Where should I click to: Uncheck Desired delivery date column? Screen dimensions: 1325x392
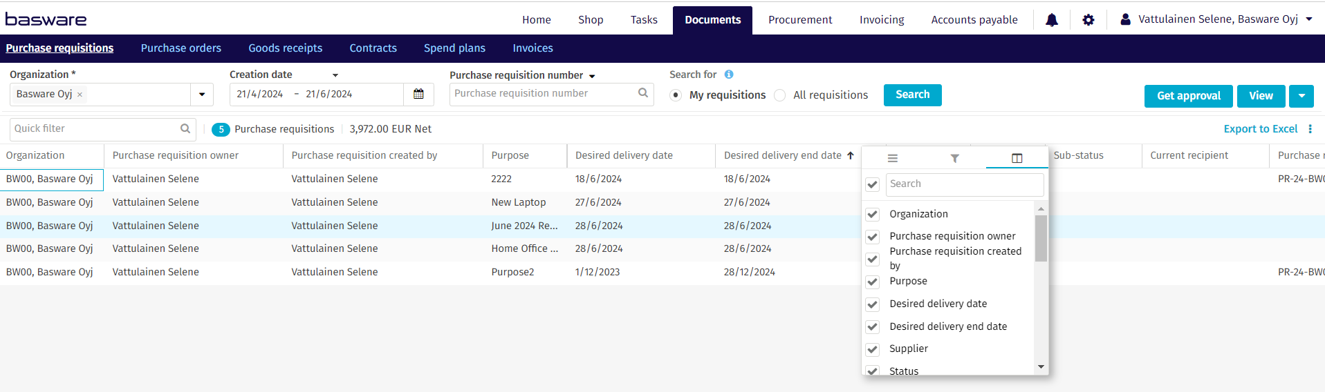click(873, 304)
